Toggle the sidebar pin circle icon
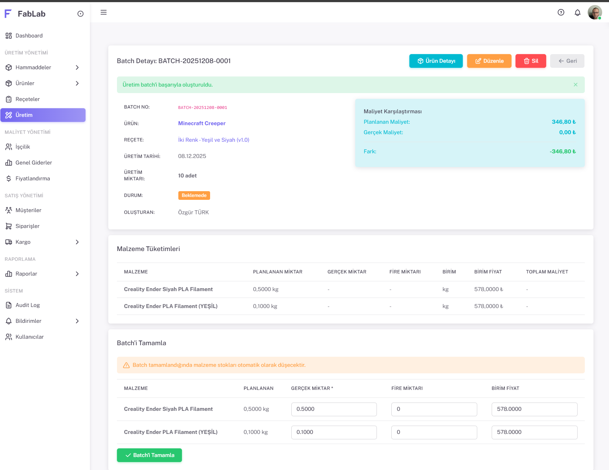Viewport: 609px width, 470px height. pos(81,14)
